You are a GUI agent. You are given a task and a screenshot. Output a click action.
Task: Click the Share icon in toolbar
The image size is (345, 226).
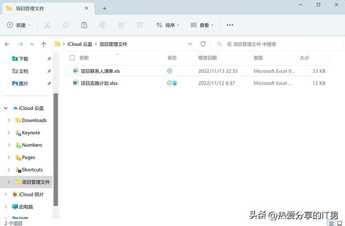pos(121,25)
